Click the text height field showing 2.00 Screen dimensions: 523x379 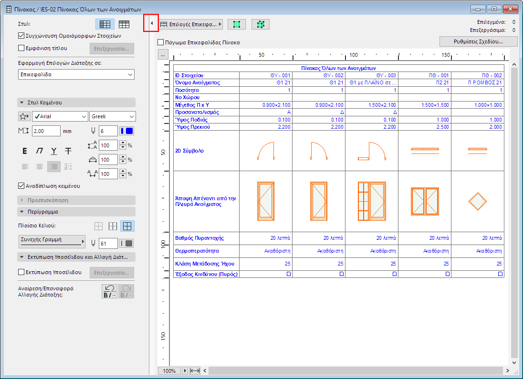pos(46,131)
